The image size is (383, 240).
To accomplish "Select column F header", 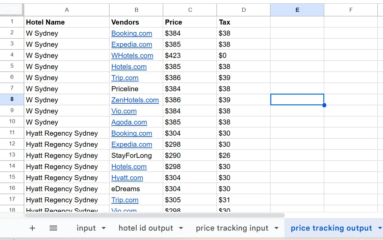I will coord(351,10).
